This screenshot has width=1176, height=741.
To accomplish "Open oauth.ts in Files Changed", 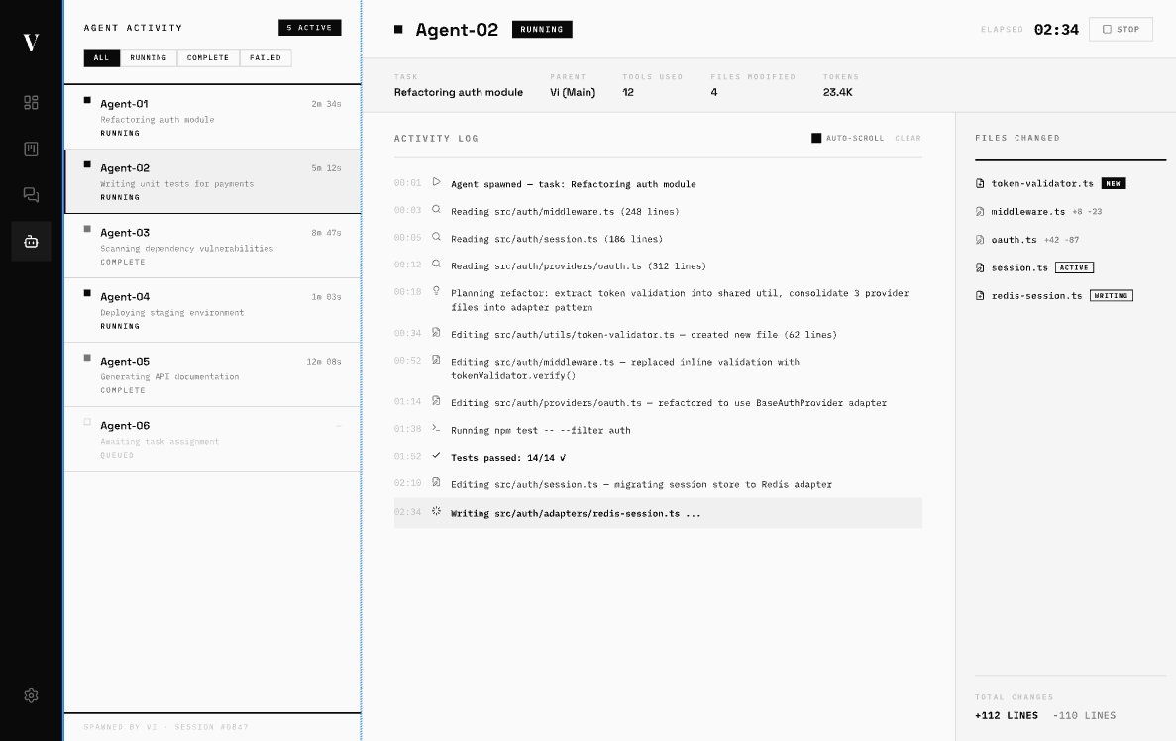I will (1014, 240).
